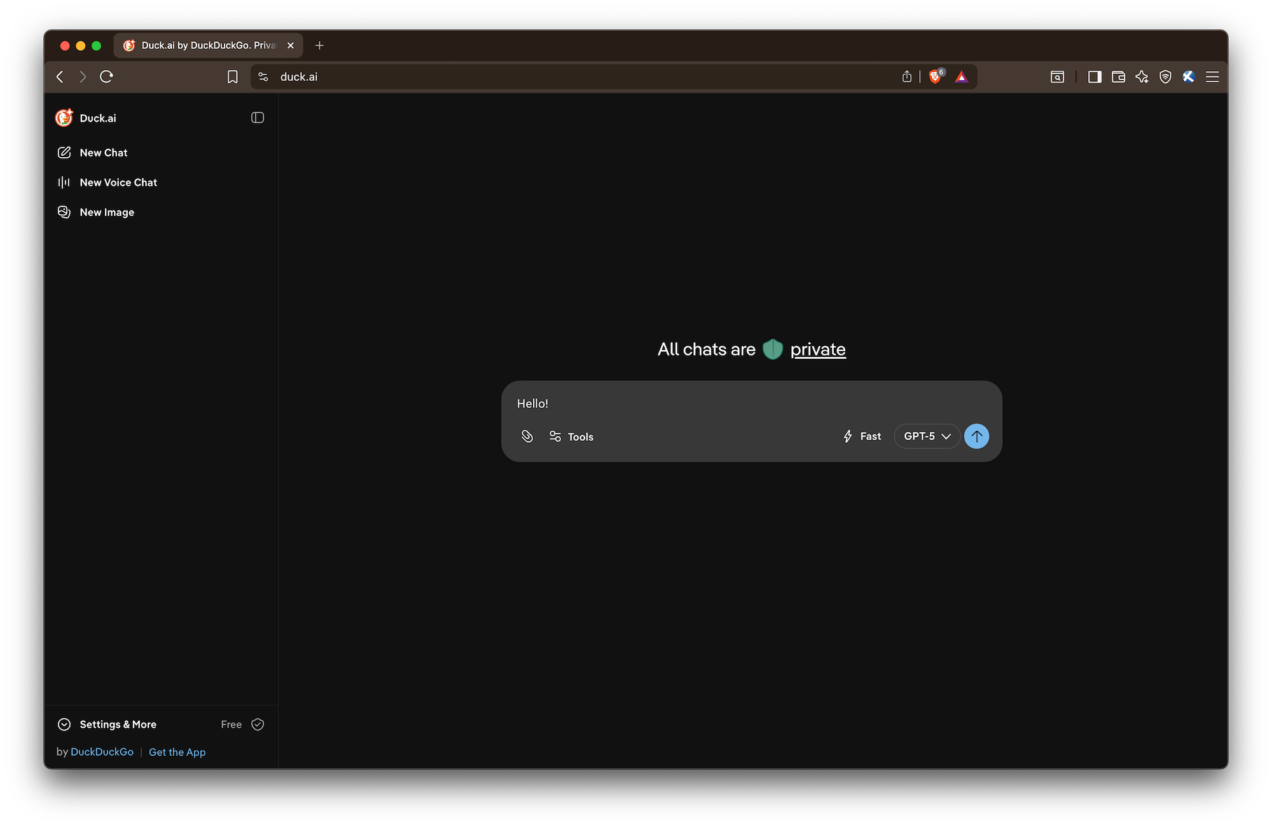This screenshot has height=827, width=1272.
Task: Start a New Voice Chat
Action: click(x=118, y=183)
